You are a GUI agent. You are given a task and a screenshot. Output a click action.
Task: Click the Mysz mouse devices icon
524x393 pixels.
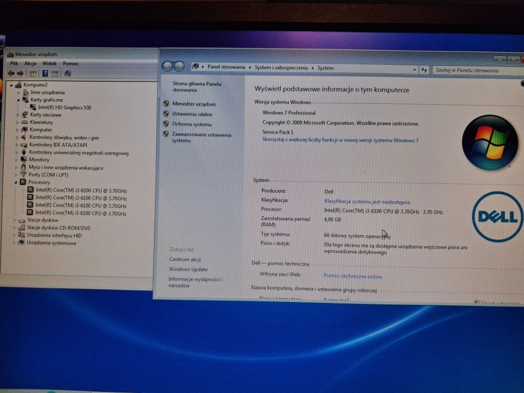click(24, 167)
